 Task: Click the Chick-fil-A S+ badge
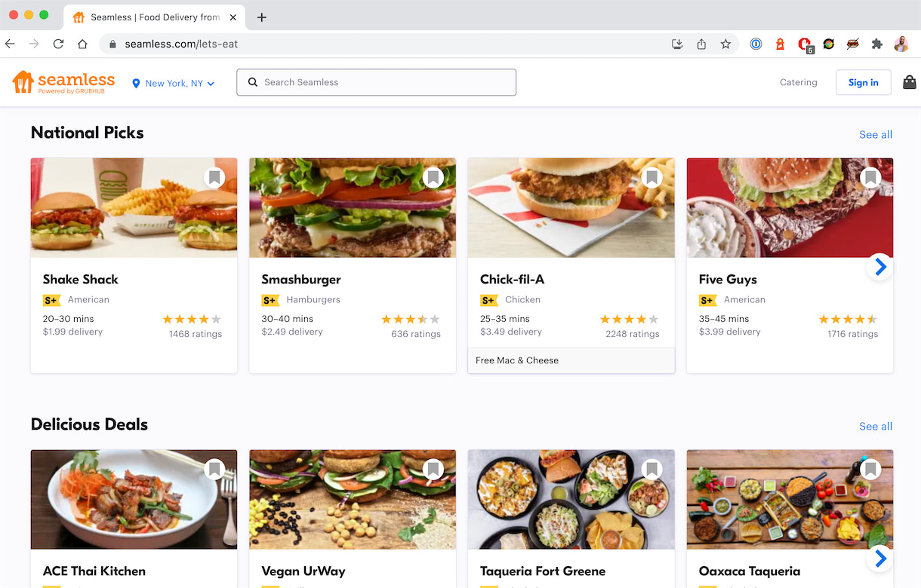coord(489,300)
